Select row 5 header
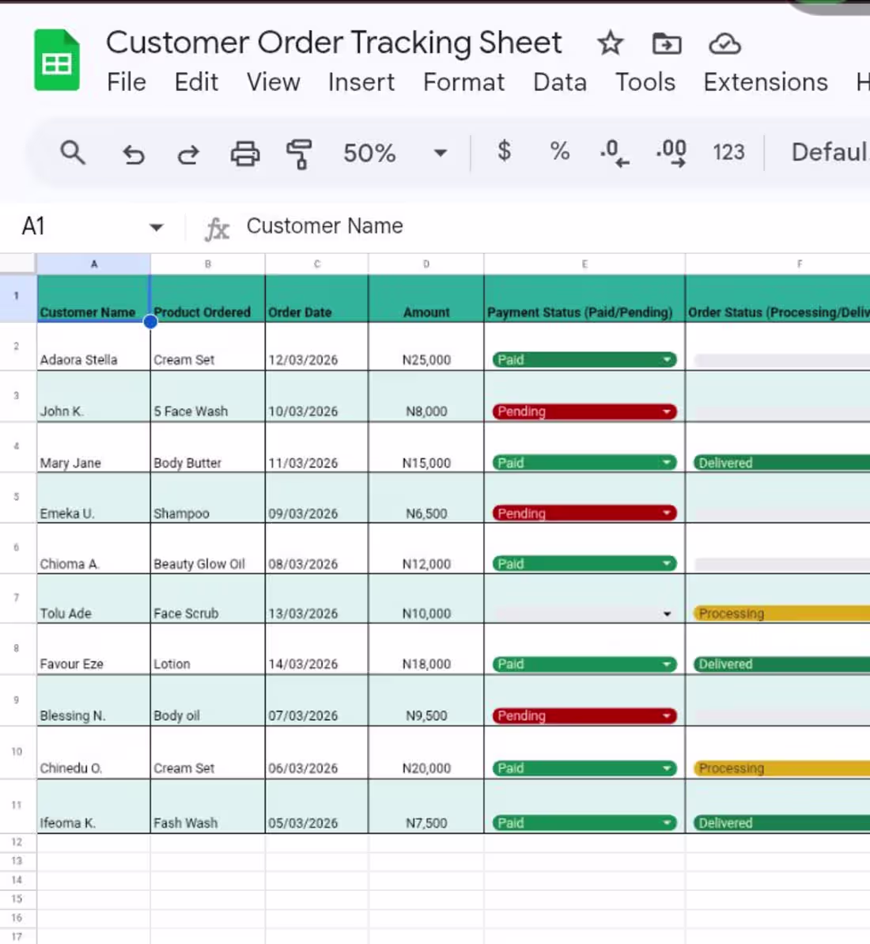Viewport: 870px width, 944px height. point(17,497)
